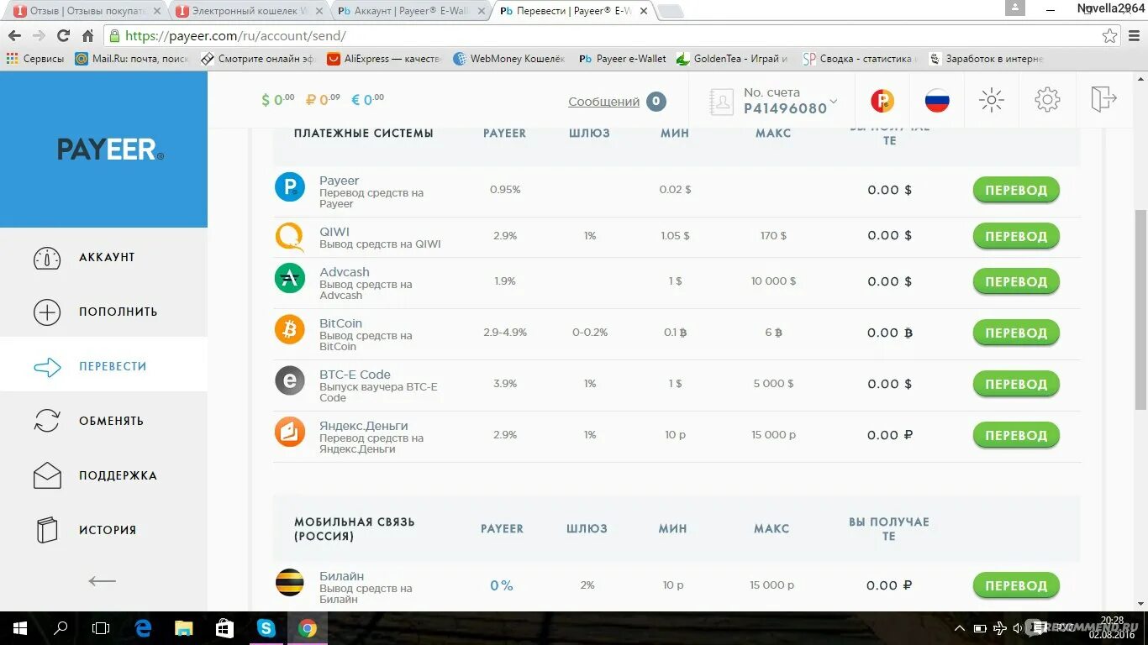Screen dimensions: 1148x645
Task: Click Перевод button for BitCoin row
Action: coord(1016,333)
